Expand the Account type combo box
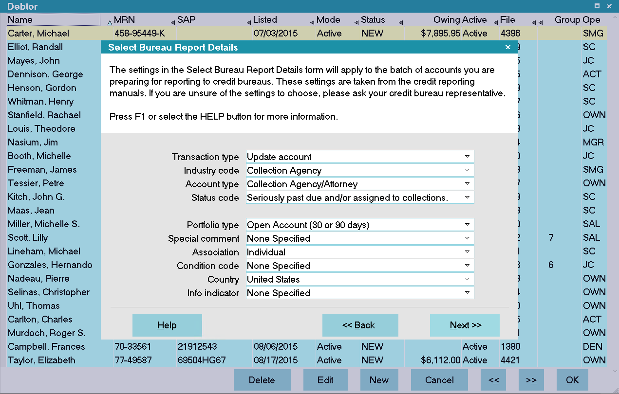This screenshot has width=619, height=394. (360, 184)
